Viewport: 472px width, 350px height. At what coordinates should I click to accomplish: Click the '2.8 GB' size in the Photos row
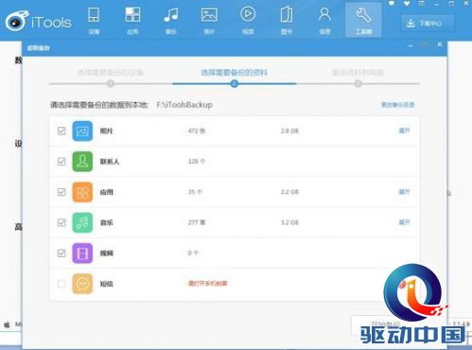coord(289,131)
